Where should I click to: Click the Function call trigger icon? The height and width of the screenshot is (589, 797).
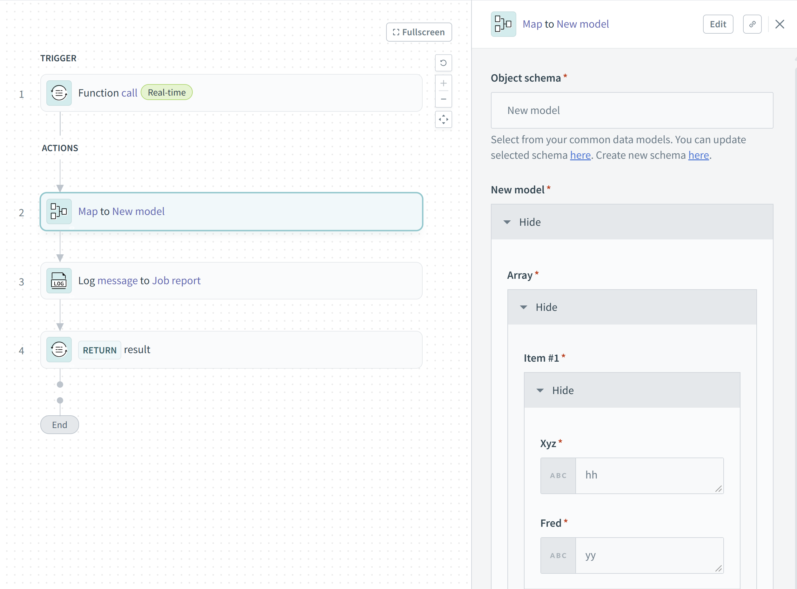[59, 93]
